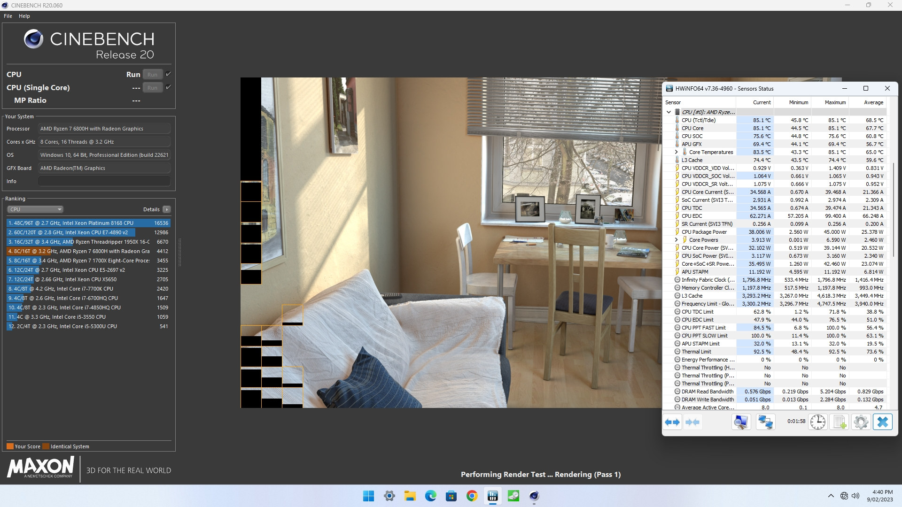
Task: Click orange Your Score legend swatch
Action: [10, 446]
